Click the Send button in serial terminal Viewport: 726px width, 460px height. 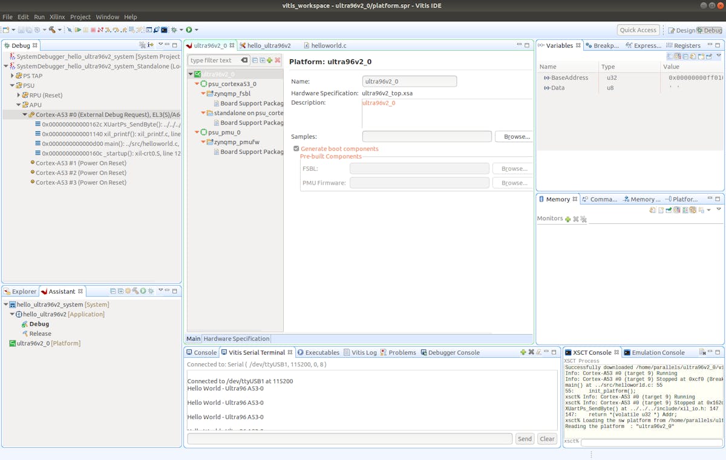525,439
